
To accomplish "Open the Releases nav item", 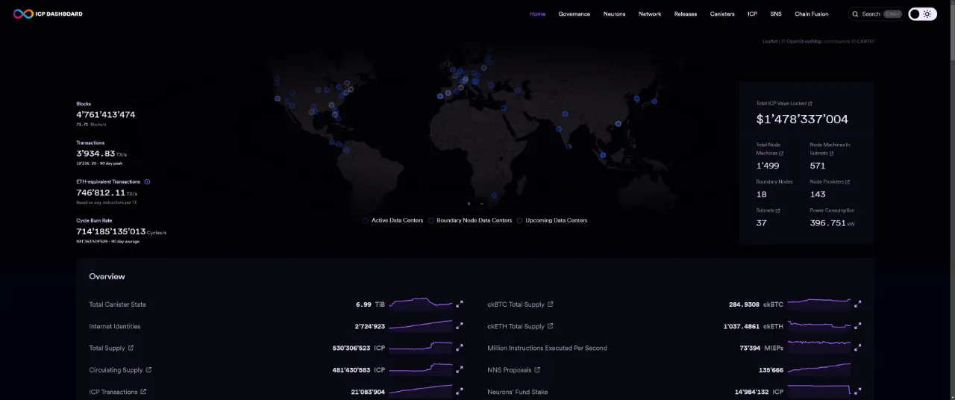I will coord(686,13).
